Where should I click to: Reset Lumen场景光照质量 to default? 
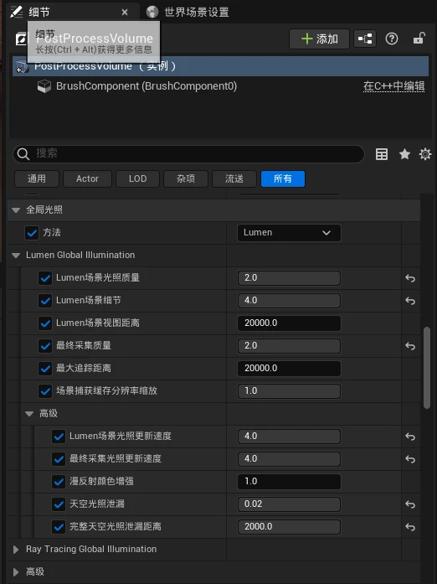coord(410,278)
